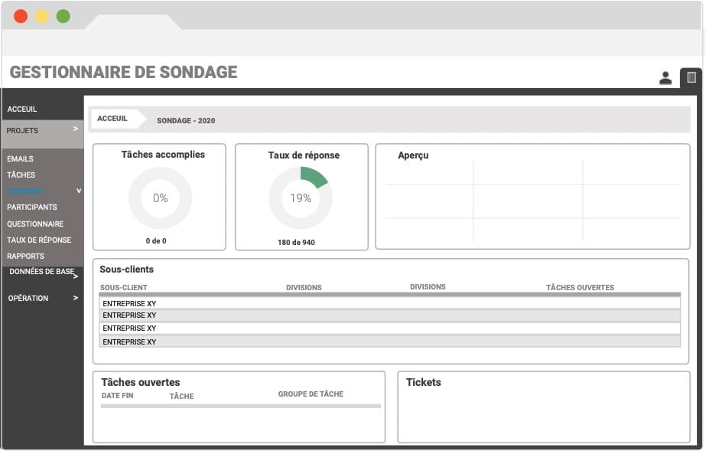Open Opération sidebar menu
Viewport: 706px width, 451px height.
pos(28,299)
